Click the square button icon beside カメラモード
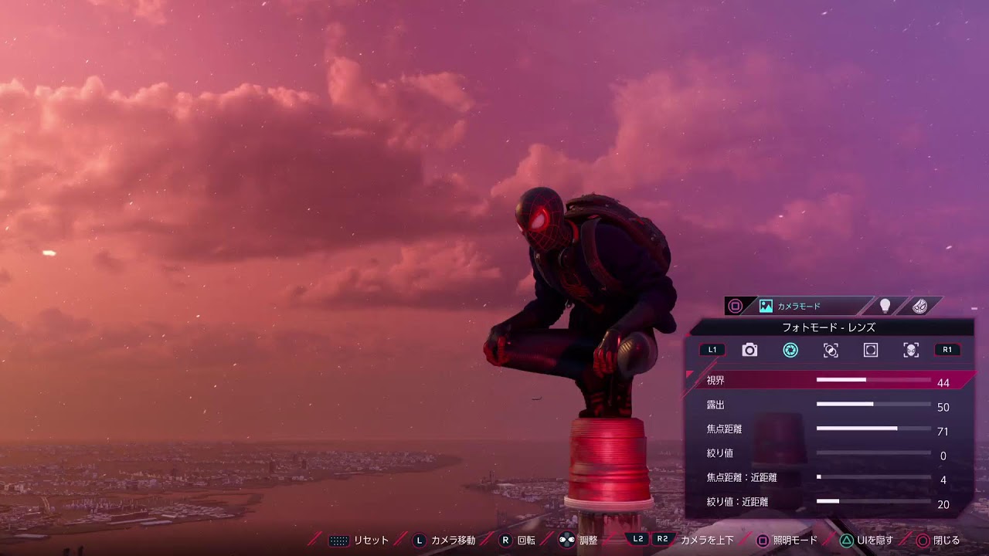Screen dimensions: 989x556 click(736, 306)
